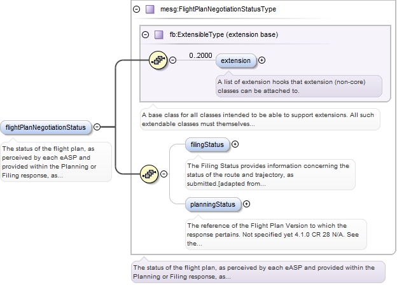Click the sequence compositor icon beside filingStatus
The height and width of the screenshot is (285, 397).
tap(149, 174)
